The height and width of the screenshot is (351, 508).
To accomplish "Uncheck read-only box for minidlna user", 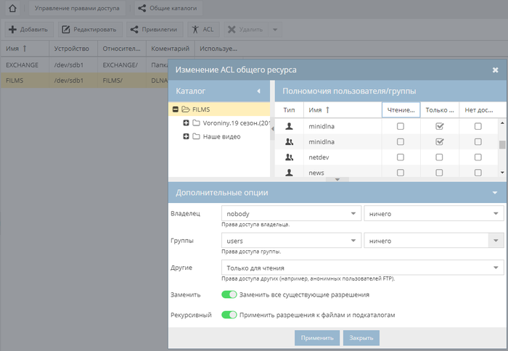I will 439,126.
